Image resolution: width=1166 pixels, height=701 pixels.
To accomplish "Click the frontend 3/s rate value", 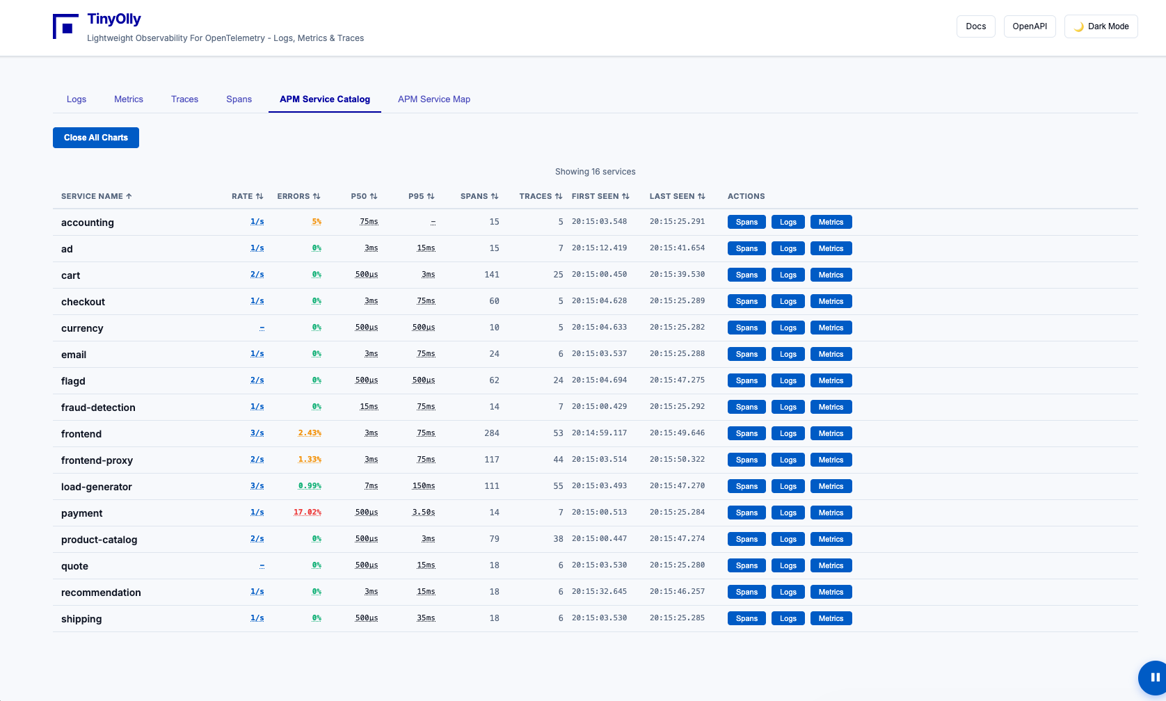I will (x=257, y=433).
